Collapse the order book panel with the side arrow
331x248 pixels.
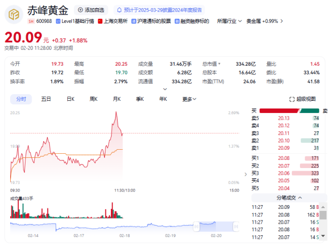245,174
